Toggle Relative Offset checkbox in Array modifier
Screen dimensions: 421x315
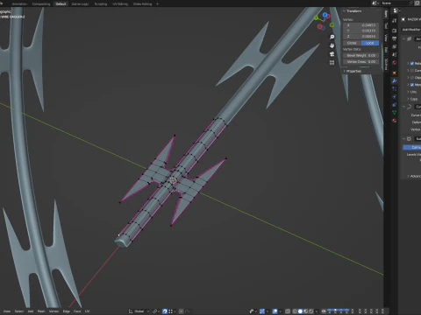pyautogui.click(x=412, y=63)
